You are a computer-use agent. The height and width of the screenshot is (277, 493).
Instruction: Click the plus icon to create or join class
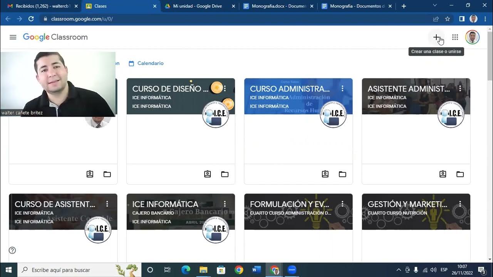[436, 37]
